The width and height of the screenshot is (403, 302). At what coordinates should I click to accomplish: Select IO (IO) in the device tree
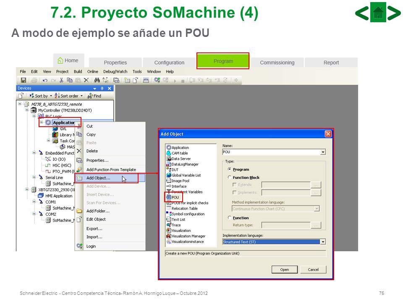(56, 159)
